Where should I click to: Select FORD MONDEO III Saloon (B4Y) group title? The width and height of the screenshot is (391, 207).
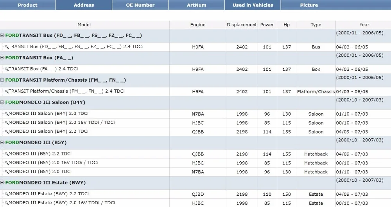click(x=45, y=102)
